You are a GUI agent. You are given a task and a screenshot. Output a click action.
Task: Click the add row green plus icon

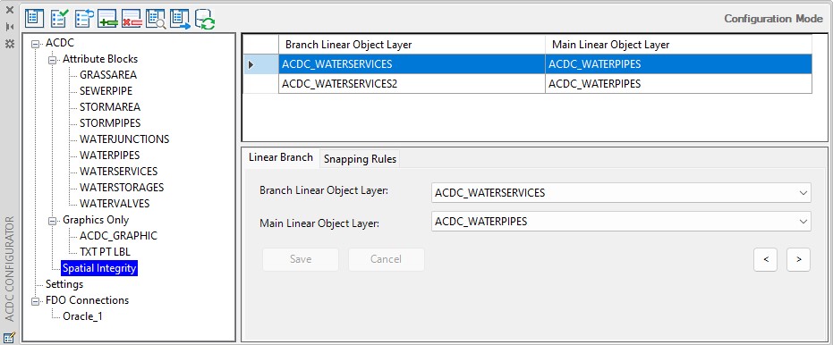107,19
